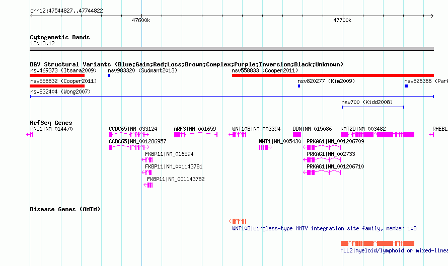Click the magenta KMT2D RefSeq gene glyph
Image resolution: width=448 pixels, height=266 pixels.
point(378,135)
